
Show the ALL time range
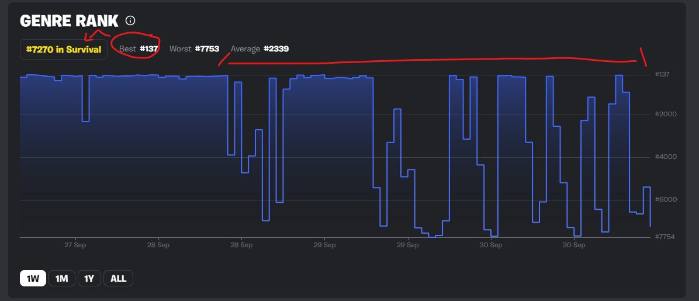pyautogui.click(x=118, y=279)
